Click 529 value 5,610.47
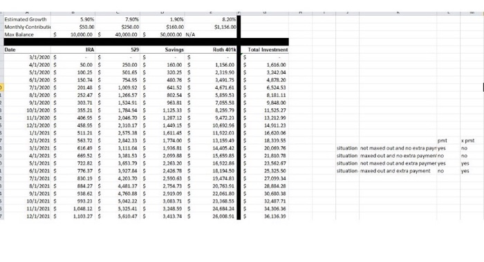The width and height of the screenshot is (484, 262). pos(118,216)
